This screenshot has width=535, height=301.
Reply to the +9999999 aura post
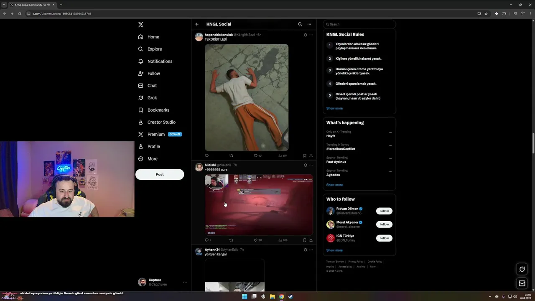pyautogui.click(x=207, y=240)
